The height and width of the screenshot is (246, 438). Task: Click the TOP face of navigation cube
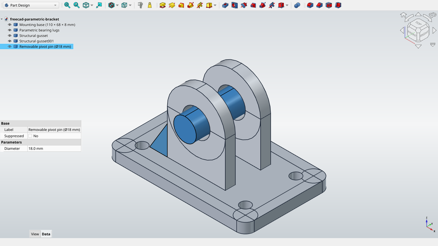[418, 24]
